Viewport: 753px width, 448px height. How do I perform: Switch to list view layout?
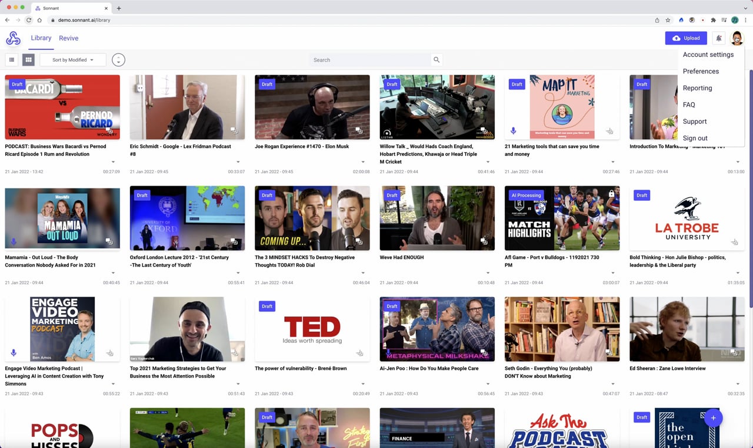pyautogui.click(x=11, y=60)
